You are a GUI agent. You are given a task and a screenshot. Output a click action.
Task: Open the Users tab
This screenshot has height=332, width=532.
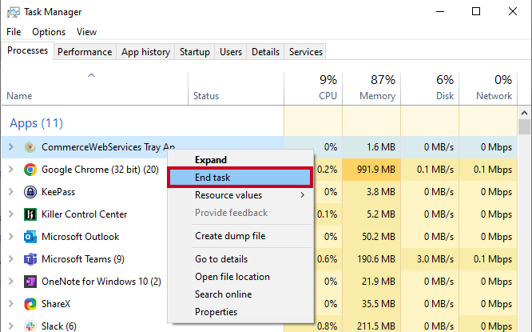pos(231,52)
